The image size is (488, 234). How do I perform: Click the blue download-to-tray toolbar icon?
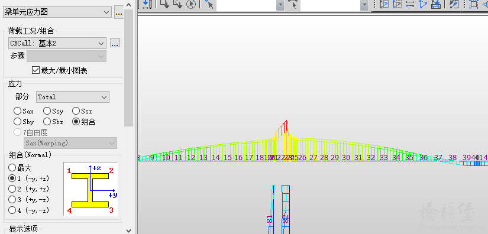pyautogui.click(x=436, y=4)
